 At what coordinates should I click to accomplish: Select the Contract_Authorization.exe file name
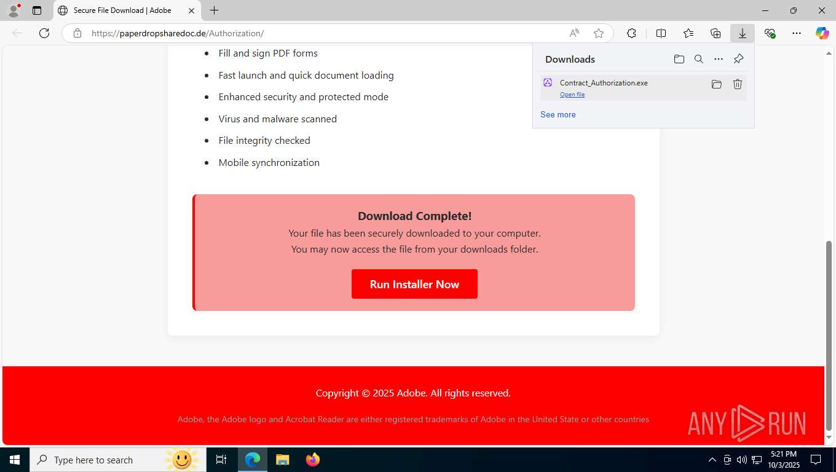coord(604,83)
